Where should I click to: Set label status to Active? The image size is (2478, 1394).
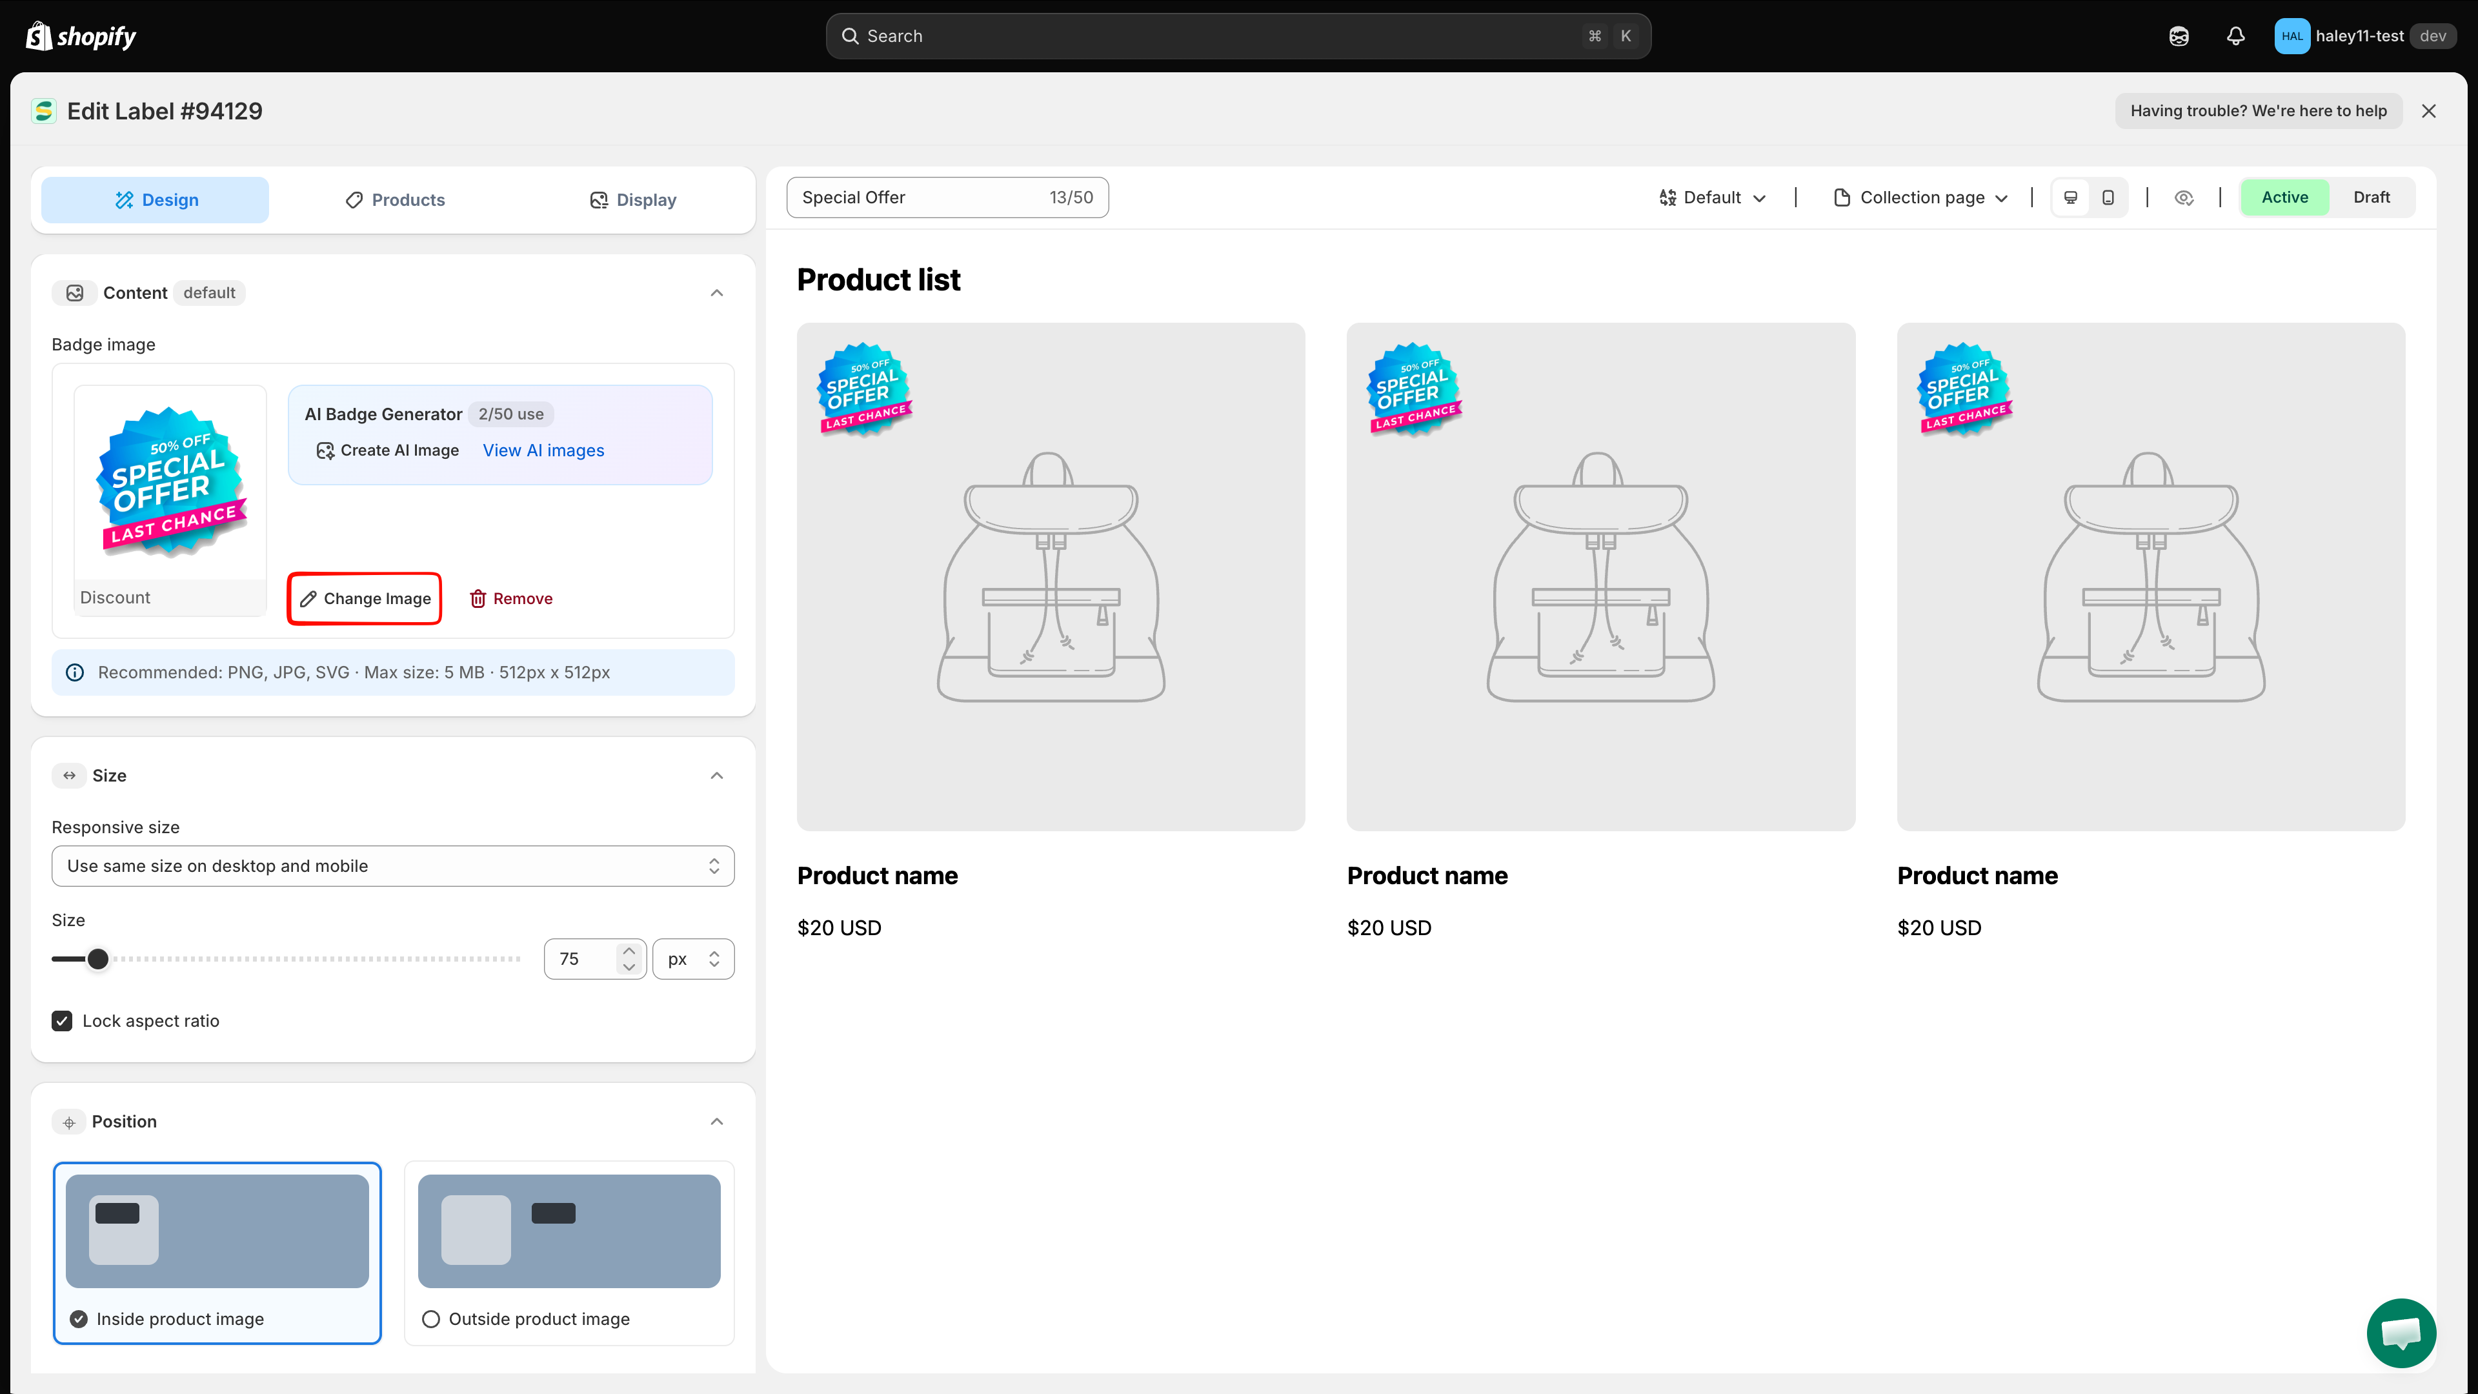2284,197
